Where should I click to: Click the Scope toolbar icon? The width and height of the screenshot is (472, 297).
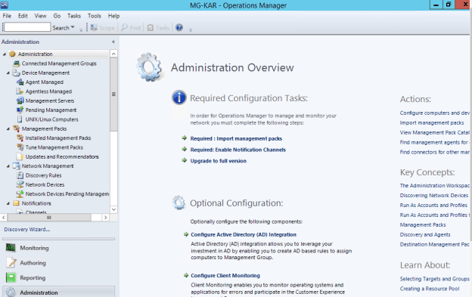pyautogui.click(x=94, y=28)
